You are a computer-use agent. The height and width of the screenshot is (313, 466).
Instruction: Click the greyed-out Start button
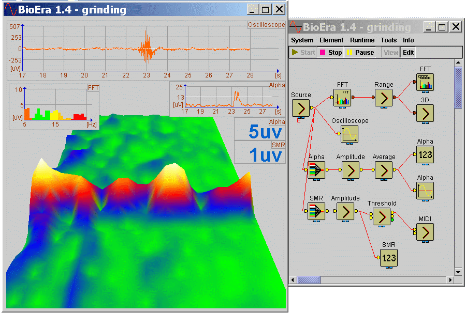coord(303,53)
